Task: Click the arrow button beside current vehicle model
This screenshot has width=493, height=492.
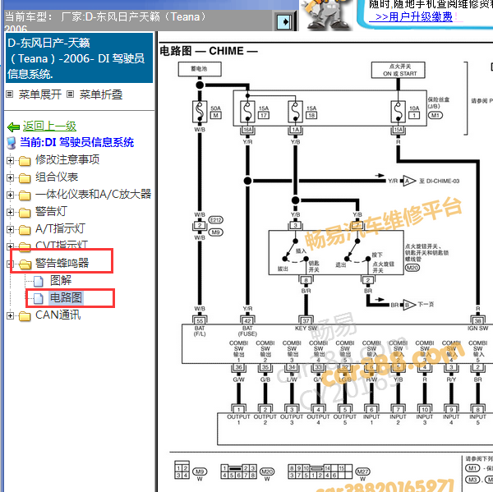Action: coord(285,21)
